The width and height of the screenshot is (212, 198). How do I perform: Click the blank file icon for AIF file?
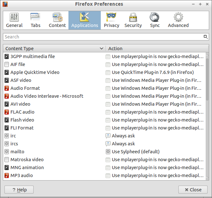[7, 64]
